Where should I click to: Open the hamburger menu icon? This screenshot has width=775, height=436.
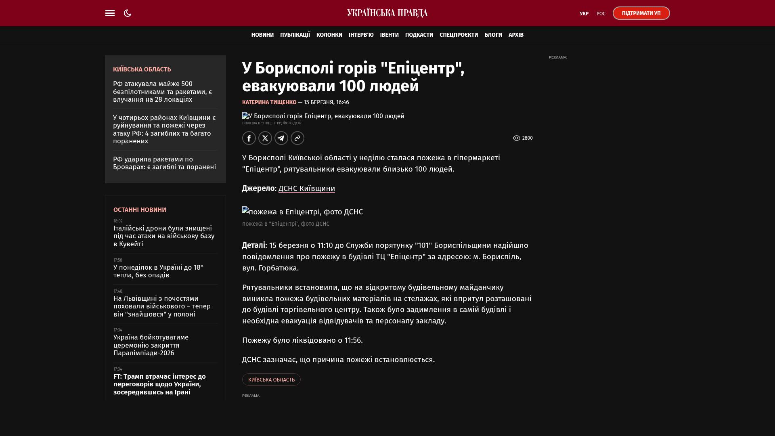110,13
